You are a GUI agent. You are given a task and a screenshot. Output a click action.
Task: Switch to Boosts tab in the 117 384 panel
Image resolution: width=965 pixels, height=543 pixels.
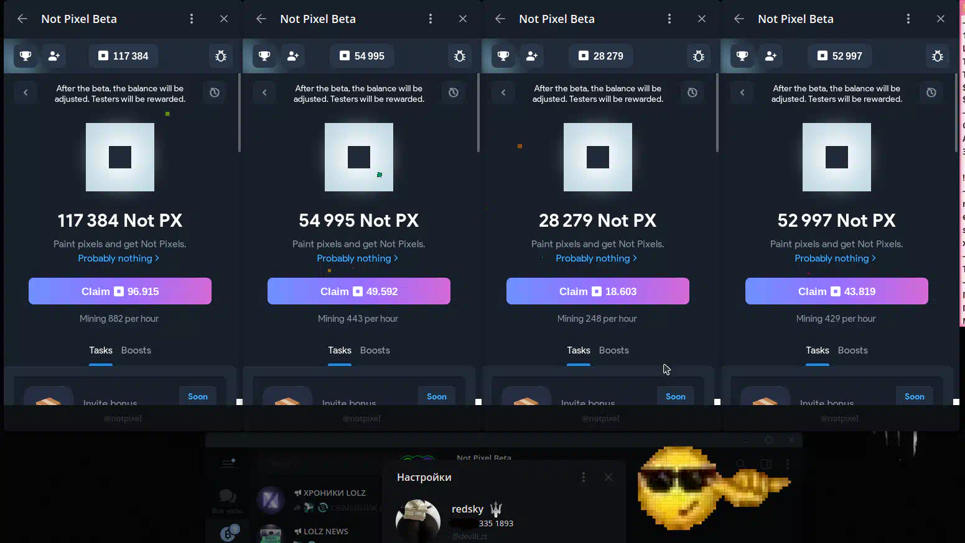136,350
